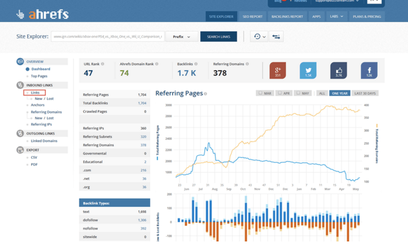This screenshot has width=408, height=248.
Task: Click the compare swap arrows icon
Action: tap(276, 37)
